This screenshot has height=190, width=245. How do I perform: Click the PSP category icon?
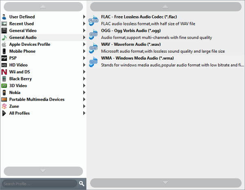click(x=4, y=58)
